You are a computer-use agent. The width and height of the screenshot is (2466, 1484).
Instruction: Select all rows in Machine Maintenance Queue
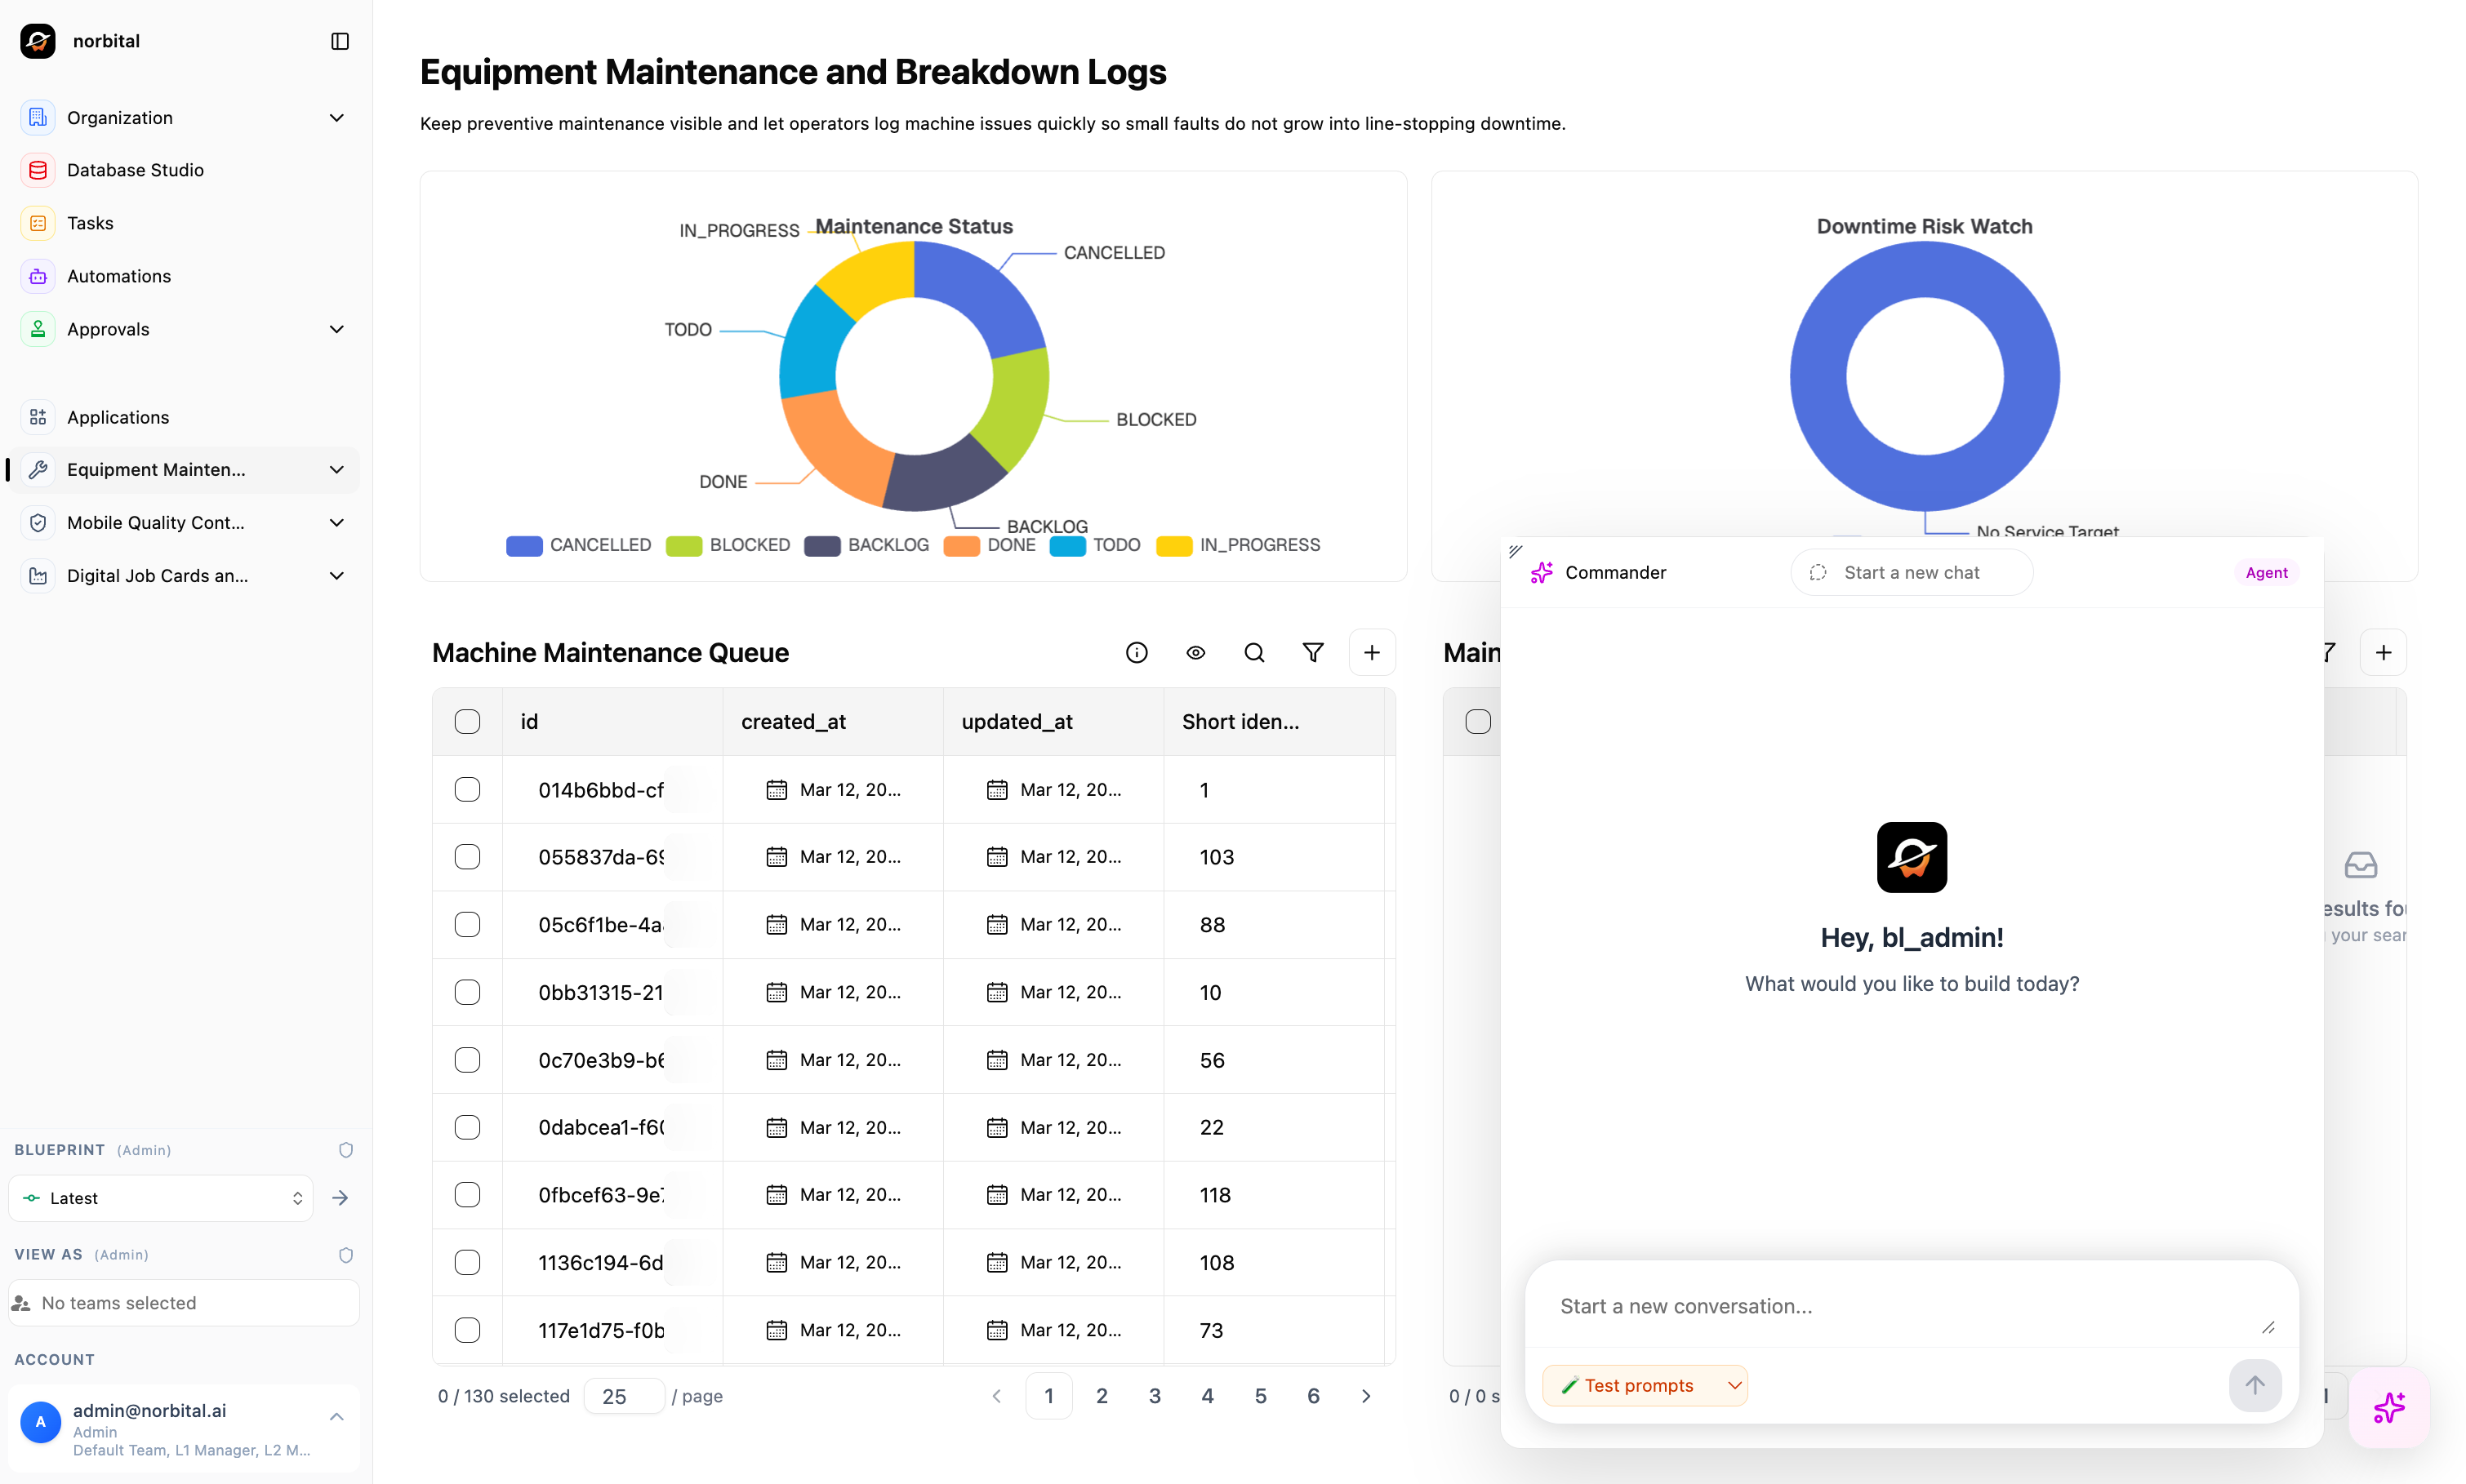coord(467,721)
